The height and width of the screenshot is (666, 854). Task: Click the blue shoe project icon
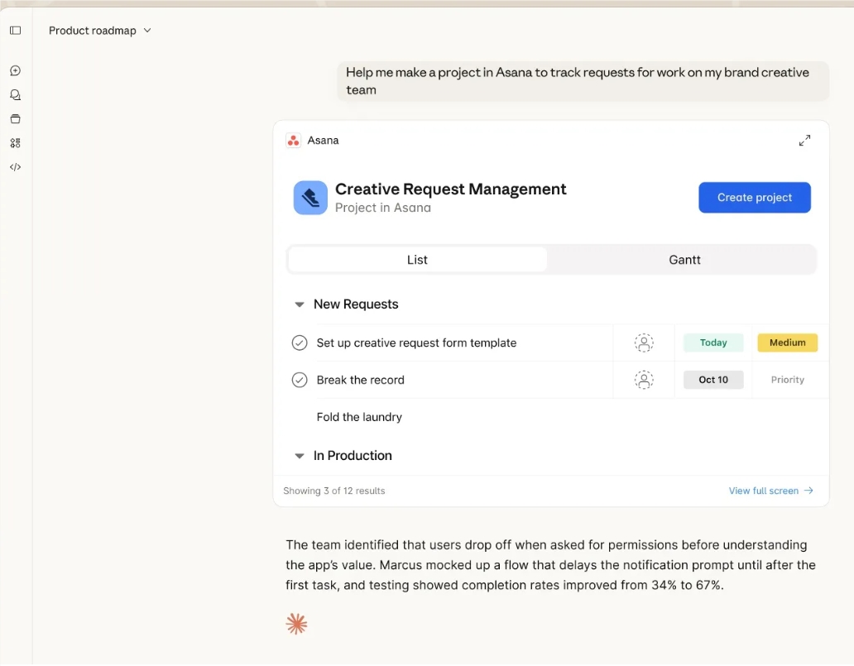coord(310,198)
